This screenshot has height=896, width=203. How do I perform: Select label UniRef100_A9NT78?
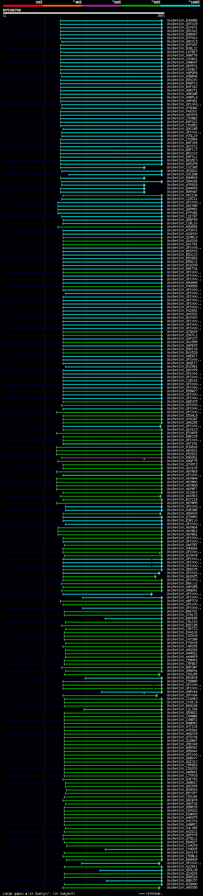pyautogui.click(x=182, y=56)
